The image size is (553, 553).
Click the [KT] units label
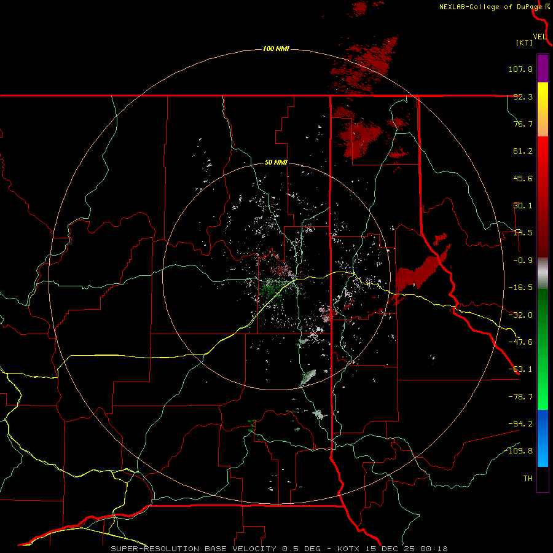(x=525, y=42)
